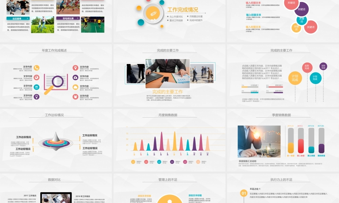339x203 pixels.
Task: Select the 数据对比 slide title
Action: pos(54,179)
